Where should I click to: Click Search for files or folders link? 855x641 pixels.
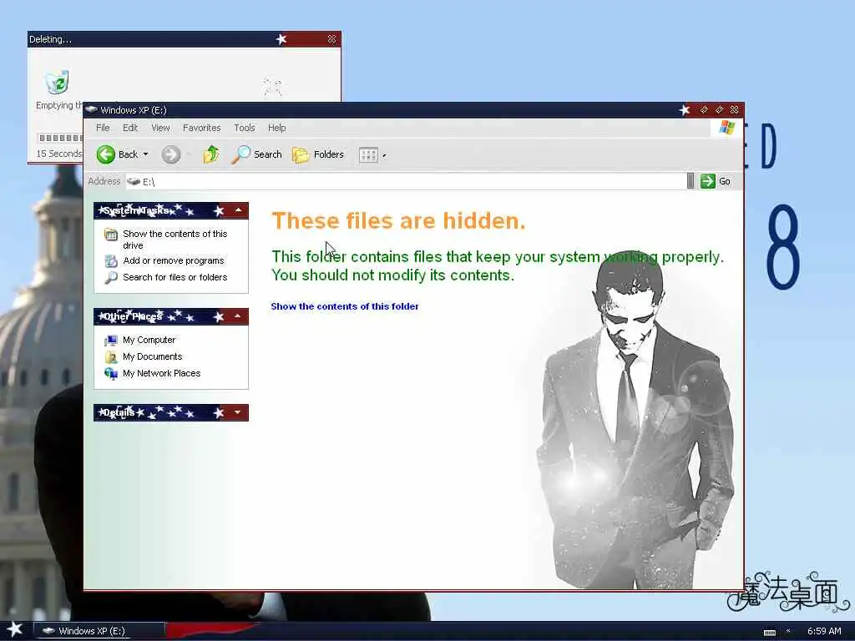coord(175,277)
